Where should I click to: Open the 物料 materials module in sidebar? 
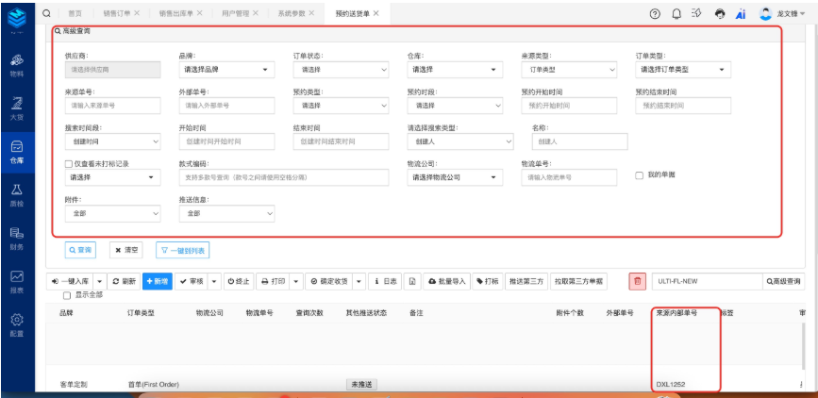(16, 64)
